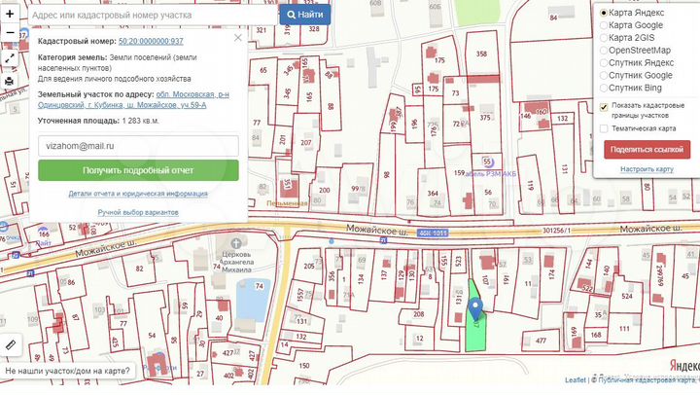The image size is (700, 395).
Task: Click the Найти search button
Action: (x=305, y=15)
